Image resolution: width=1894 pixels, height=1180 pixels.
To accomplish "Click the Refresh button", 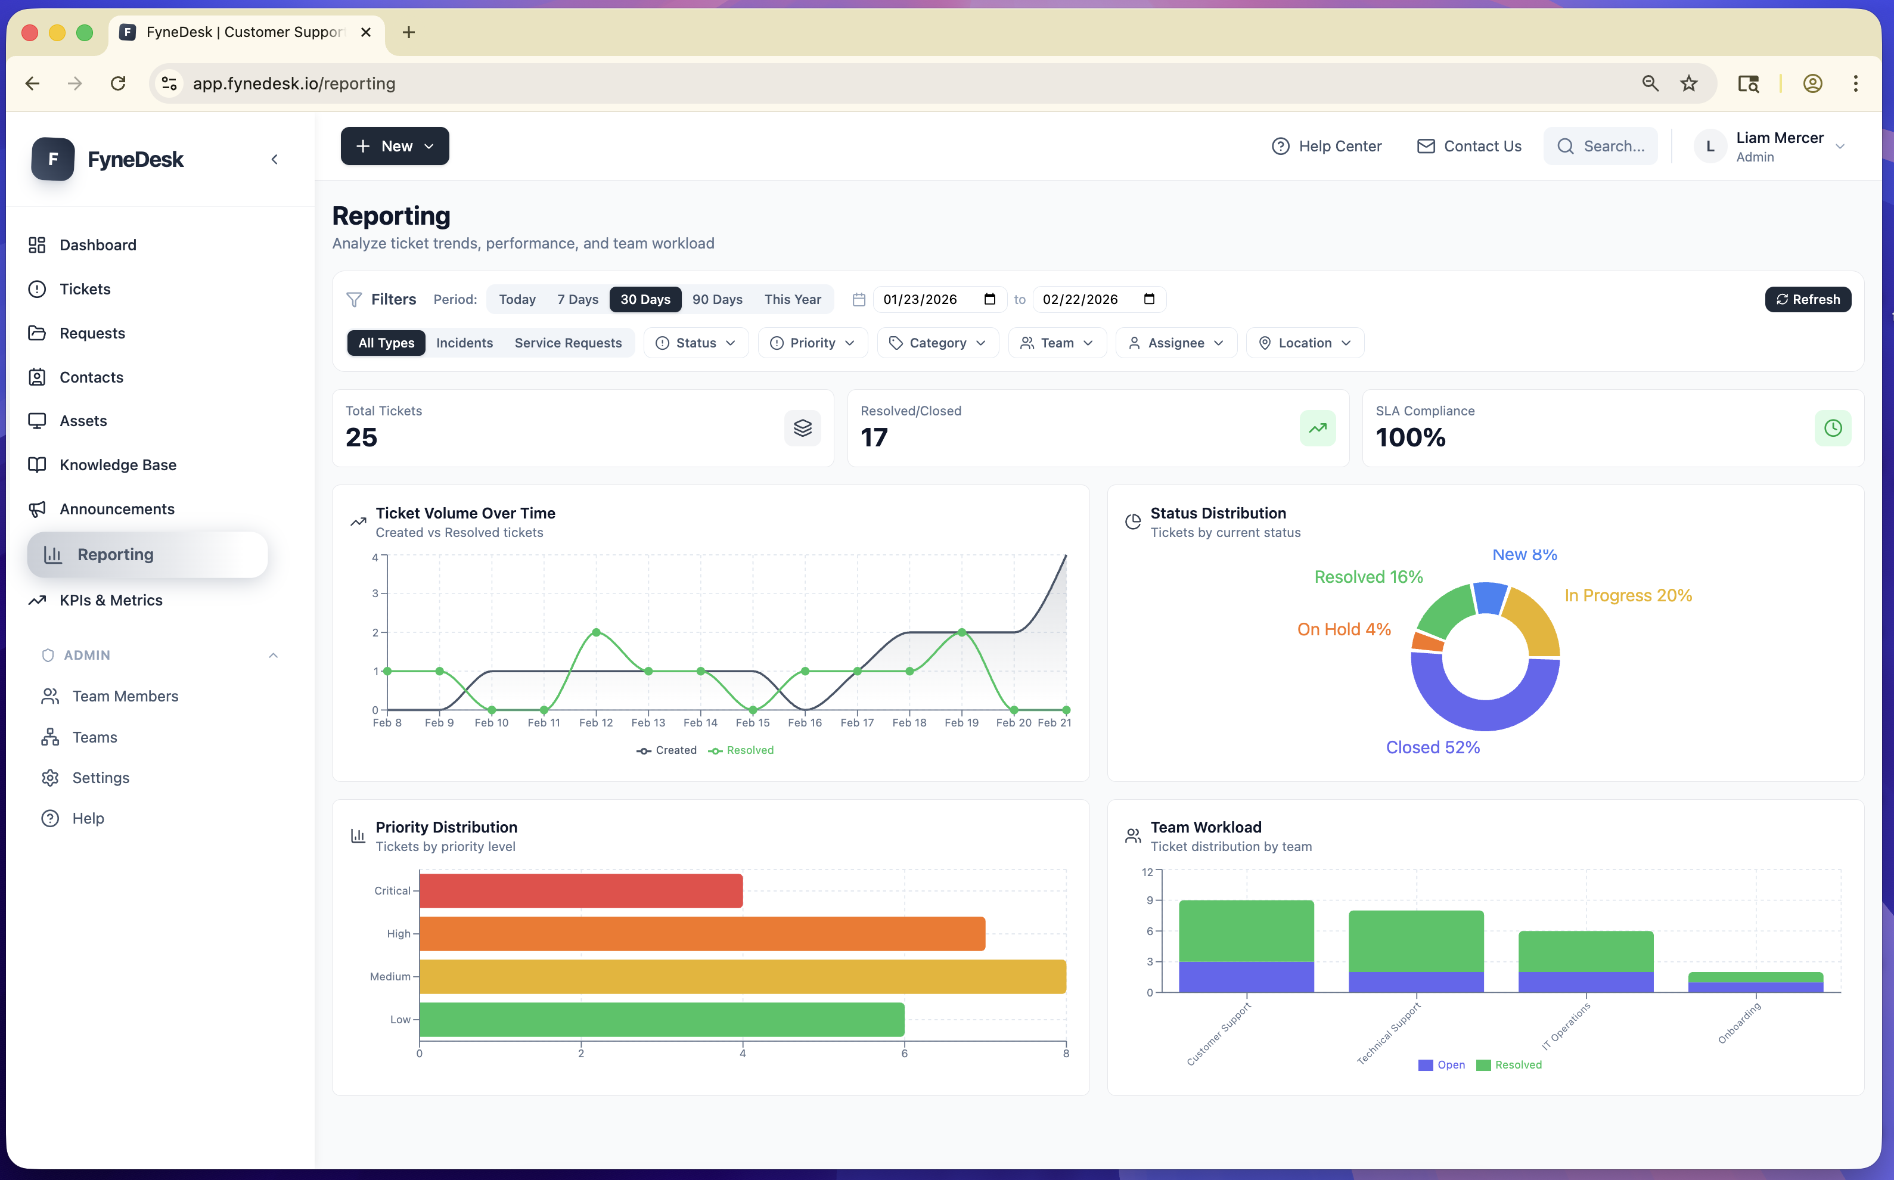I will point(1808,299).
